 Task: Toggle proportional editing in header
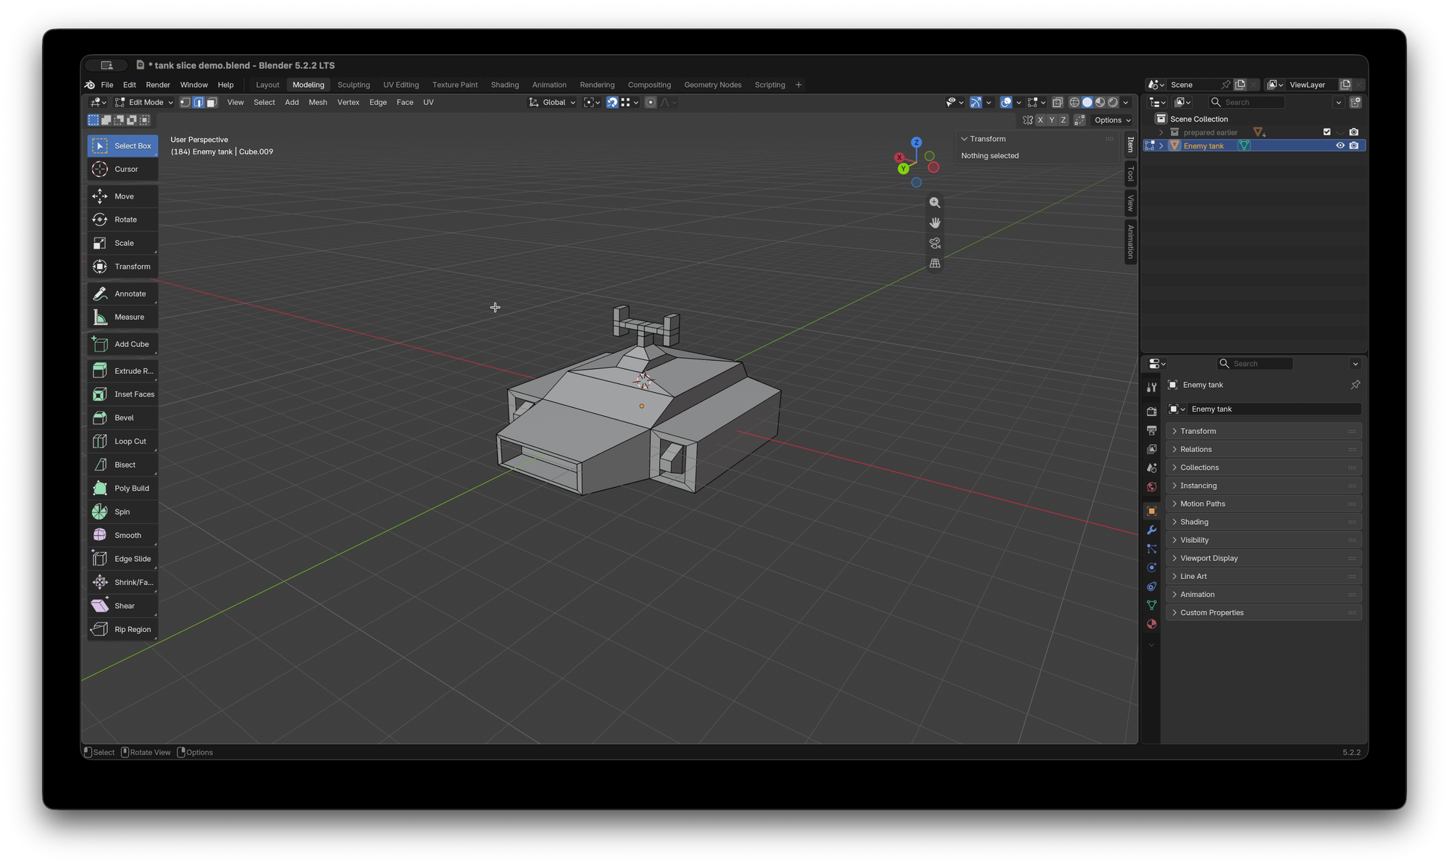tap(651, 102)
